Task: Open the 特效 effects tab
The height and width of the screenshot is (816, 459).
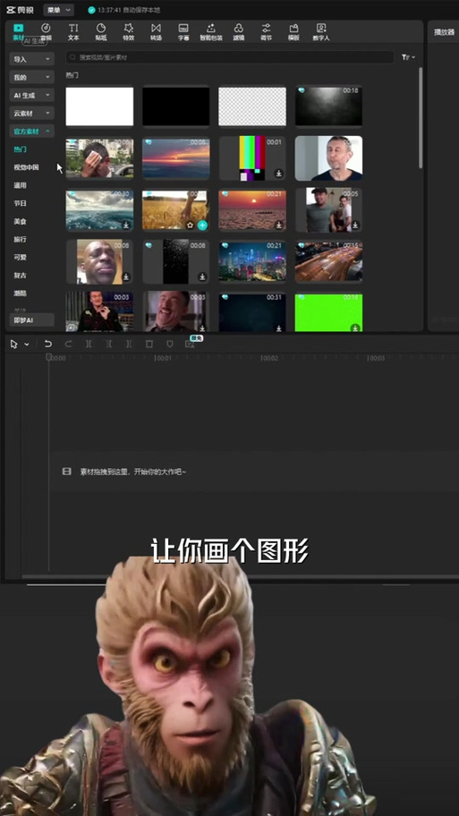Action: click(x=129, y=31)
